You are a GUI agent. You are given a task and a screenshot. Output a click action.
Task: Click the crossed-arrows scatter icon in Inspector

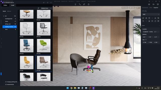click(x=149, y=18)
